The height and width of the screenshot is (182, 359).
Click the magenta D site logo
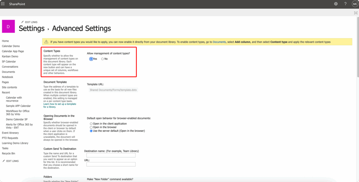(x=8, y=27)
